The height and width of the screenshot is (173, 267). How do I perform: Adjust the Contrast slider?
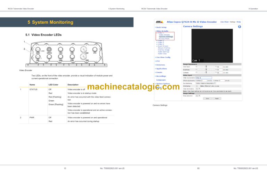point(206,72)
